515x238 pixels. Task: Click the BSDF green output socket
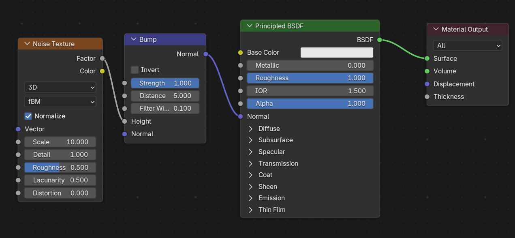click(379, 40)
